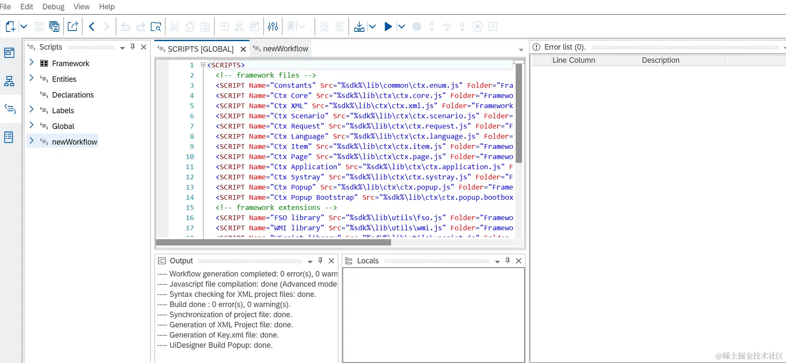Close the Locals panel
This screenshot has width=786, height=363.
click(x=519, y=261)
